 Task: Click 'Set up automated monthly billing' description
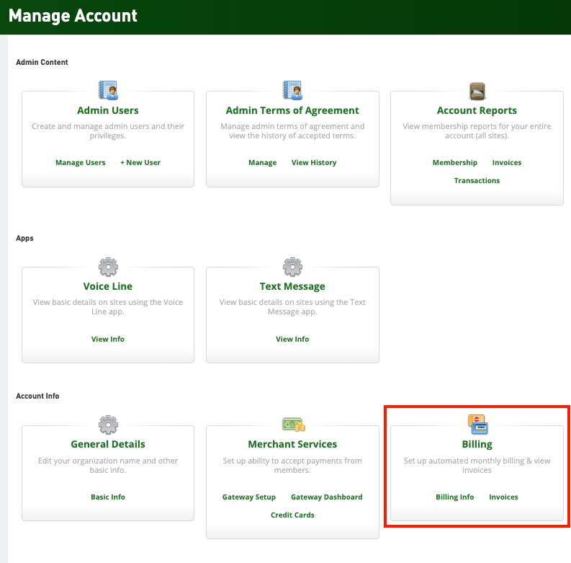click(477, 466)
